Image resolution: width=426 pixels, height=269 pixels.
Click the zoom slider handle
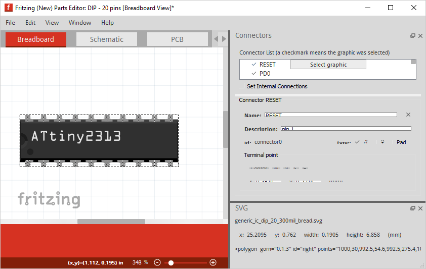point(171,262)
